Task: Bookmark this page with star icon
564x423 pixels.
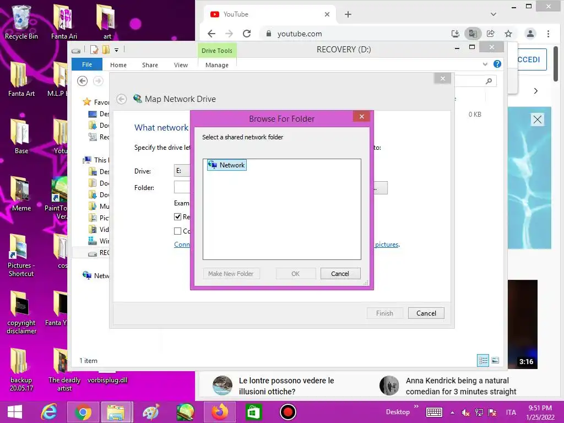Action: click(508, 34)
